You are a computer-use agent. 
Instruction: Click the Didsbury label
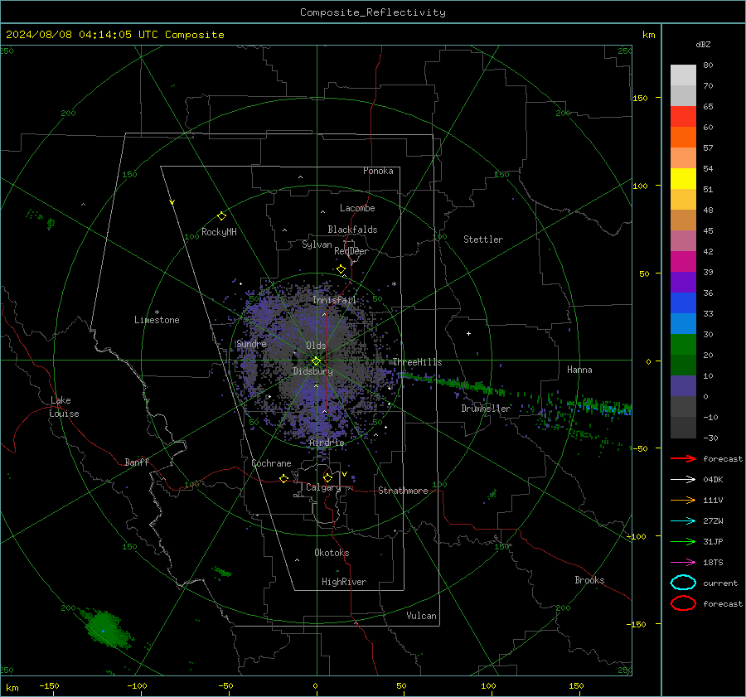coord(312,371)
